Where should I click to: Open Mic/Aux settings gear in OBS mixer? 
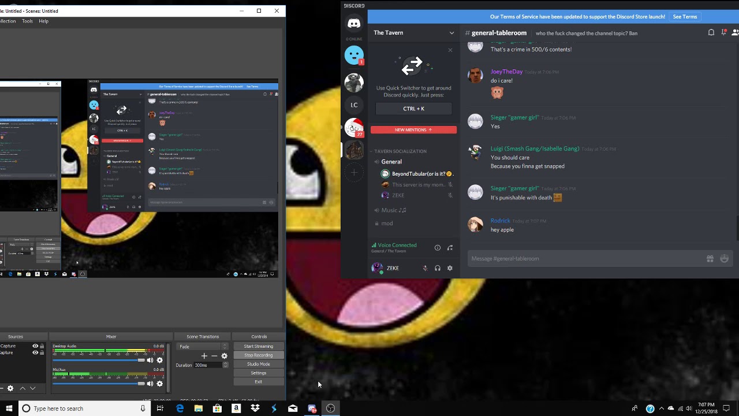[160, 384]
